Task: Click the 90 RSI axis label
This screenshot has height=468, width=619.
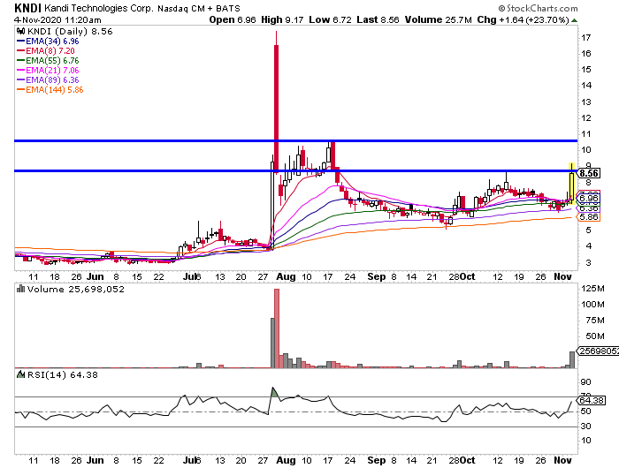Action: [x=586, y=382]
